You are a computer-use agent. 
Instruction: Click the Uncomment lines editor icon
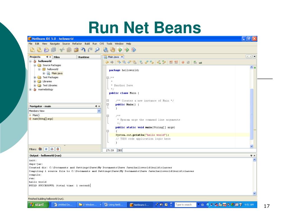200,62
